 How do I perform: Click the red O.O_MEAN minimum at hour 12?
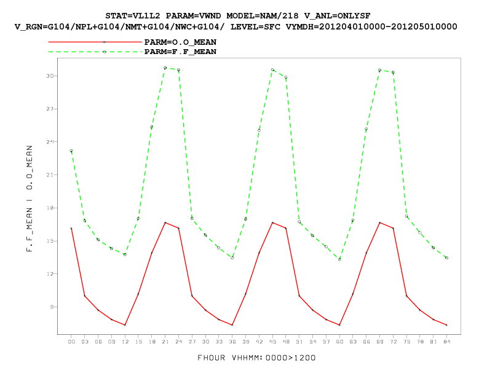(125, 325)
